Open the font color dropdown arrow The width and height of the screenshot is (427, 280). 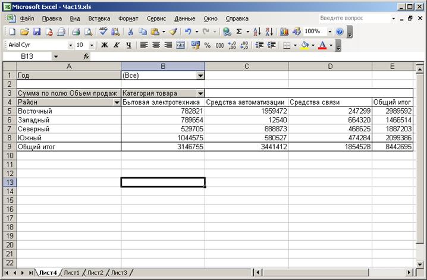coord(331,45)
